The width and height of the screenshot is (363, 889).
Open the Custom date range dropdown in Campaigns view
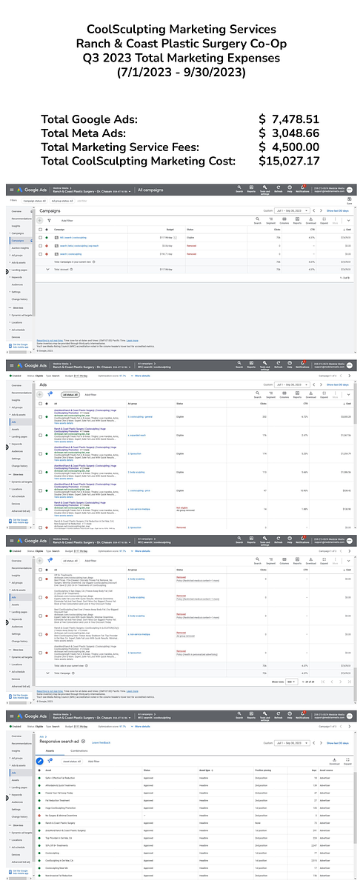(x=291, y=210)
